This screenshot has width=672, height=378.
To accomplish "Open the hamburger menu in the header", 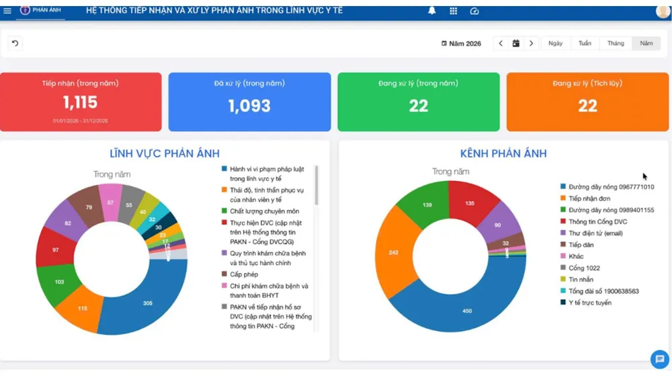I will (x=7, y=11).
